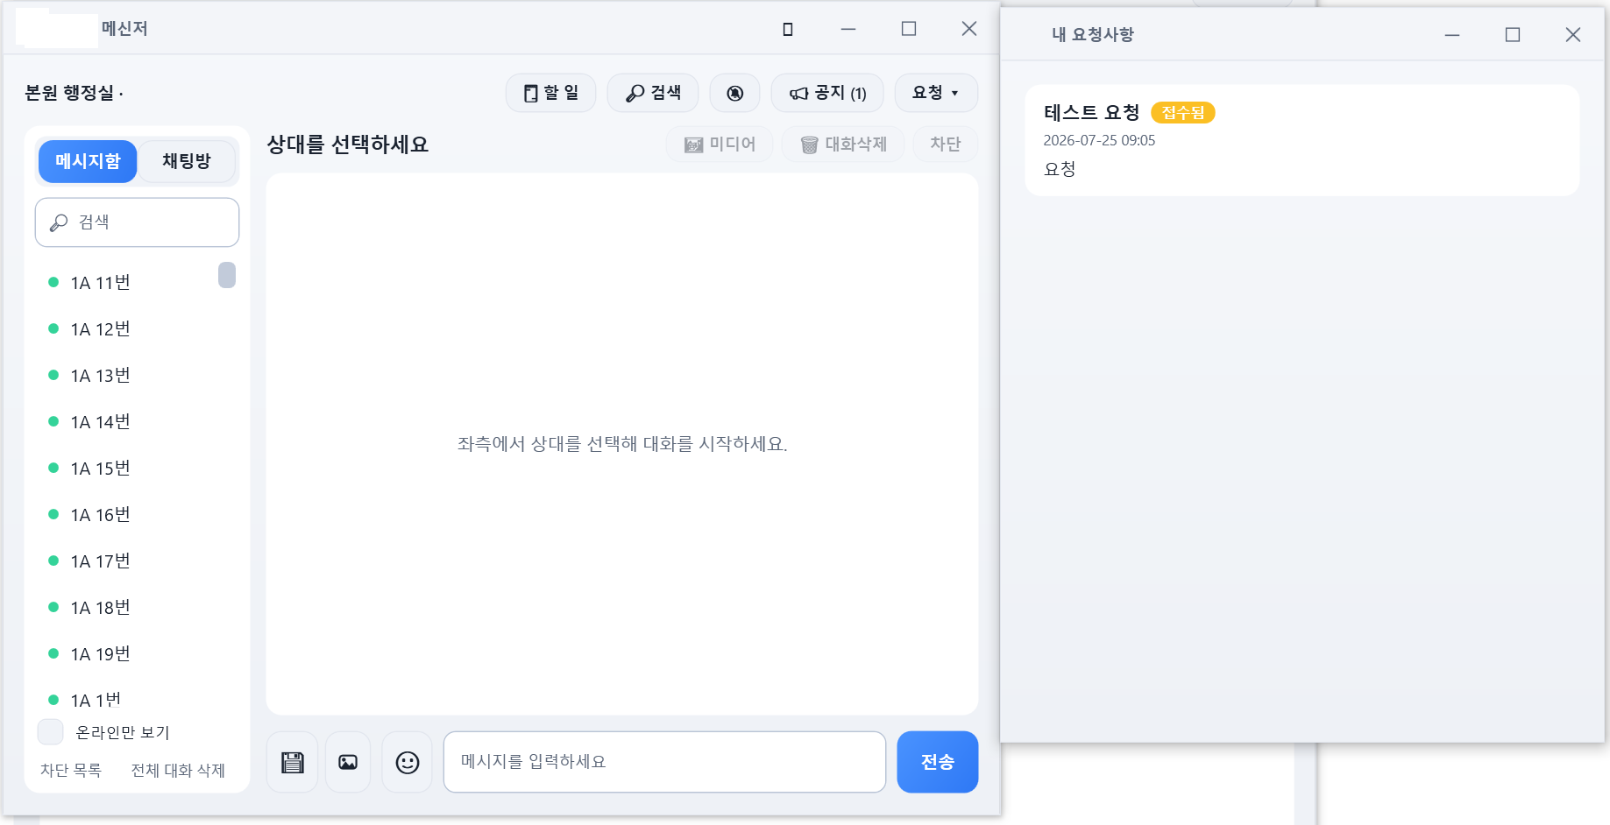Maximize the 내 요청사항 window
This screenshot has height=825, width=1610.
(1513, 35)
